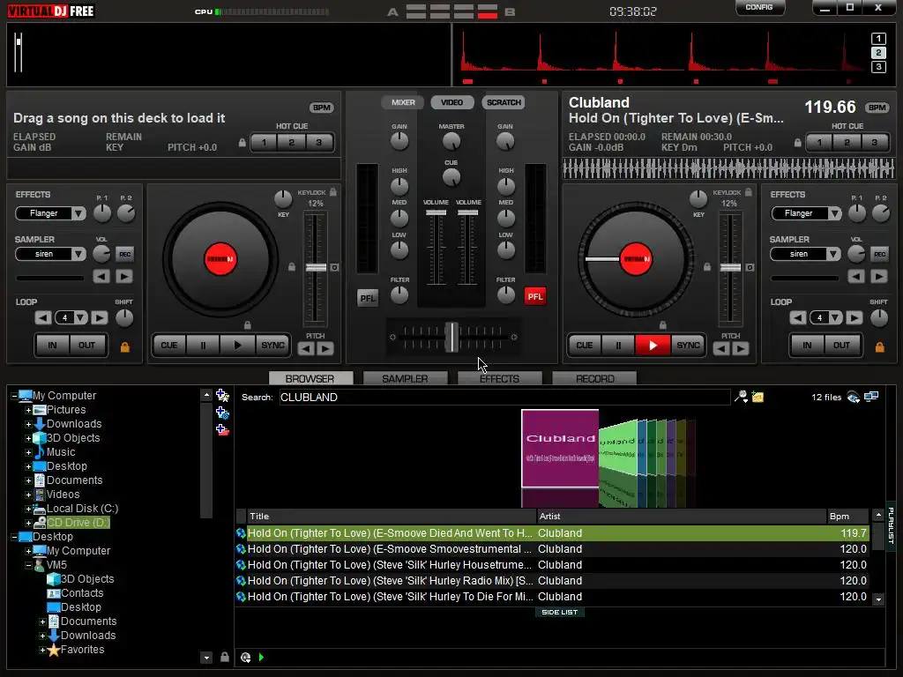Toggle left deck BPM button
This screenshot has width=903, height=677.
point(321,108)
